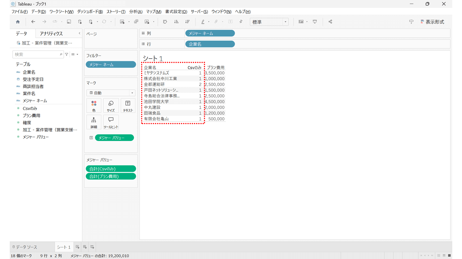Click the swap rows and columns icon
The width and height of the screenshot is (462, 259).
coord(165,22)
